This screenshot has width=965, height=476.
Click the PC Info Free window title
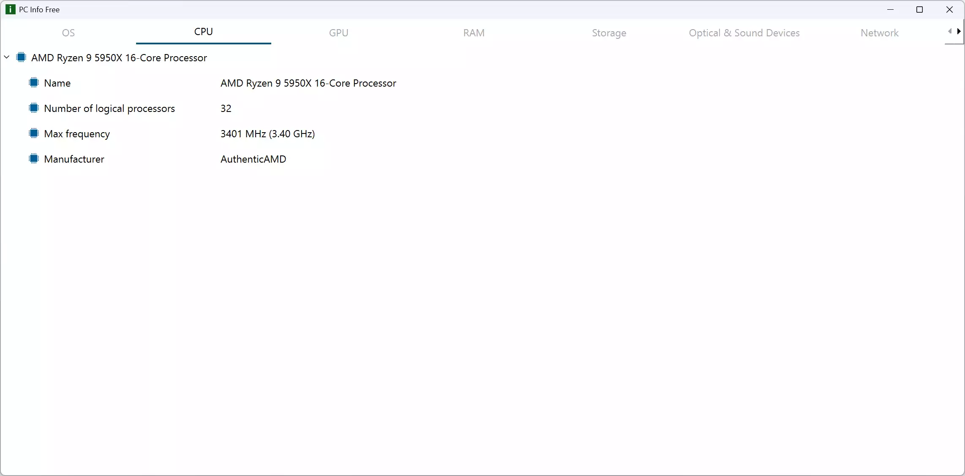tap(39, 9)
